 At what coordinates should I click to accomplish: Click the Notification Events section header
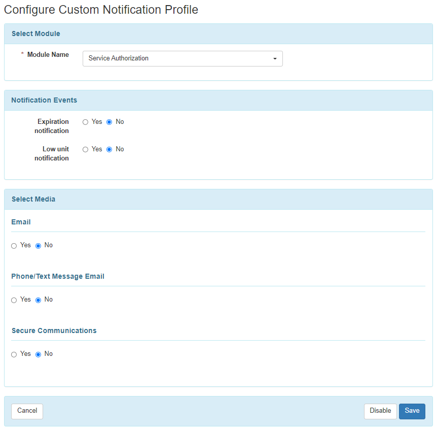44,100
